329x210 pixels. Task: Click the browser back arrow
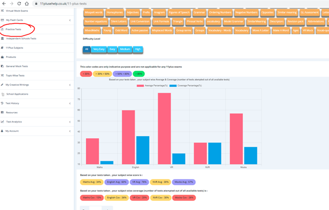4,4
